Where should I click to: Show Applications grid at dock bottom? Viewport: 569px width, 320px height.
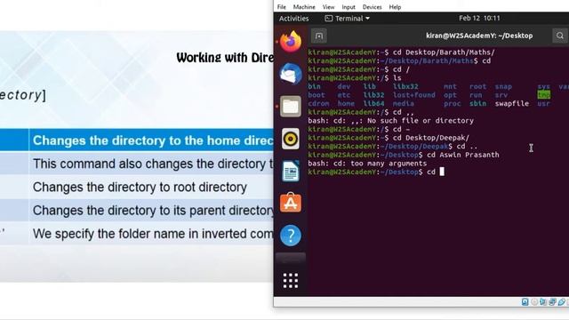pos(291,281)
